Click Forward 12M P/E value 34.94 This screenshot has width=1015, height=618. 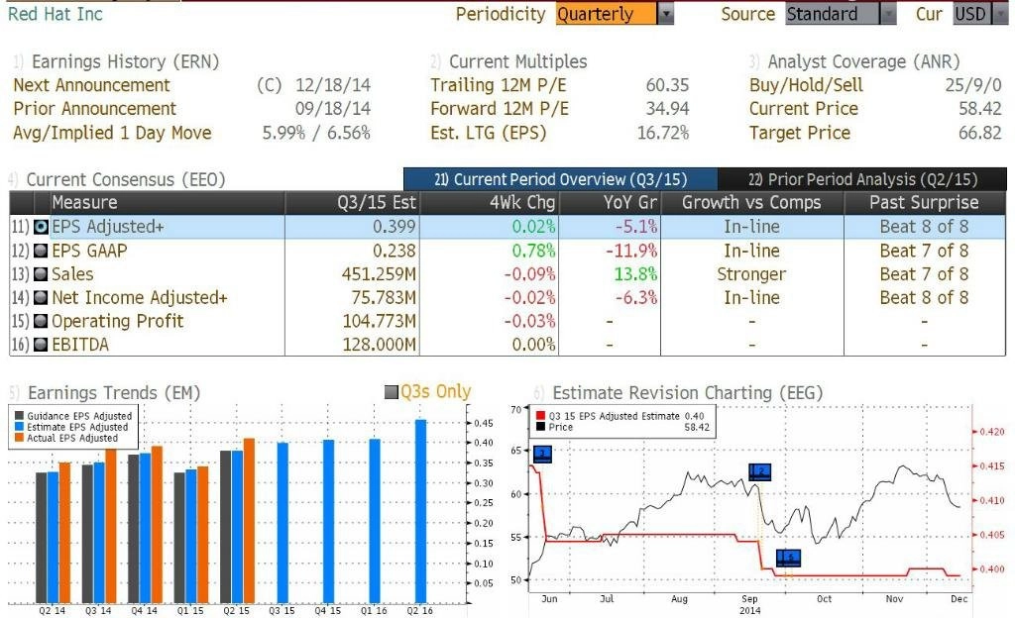667,109
